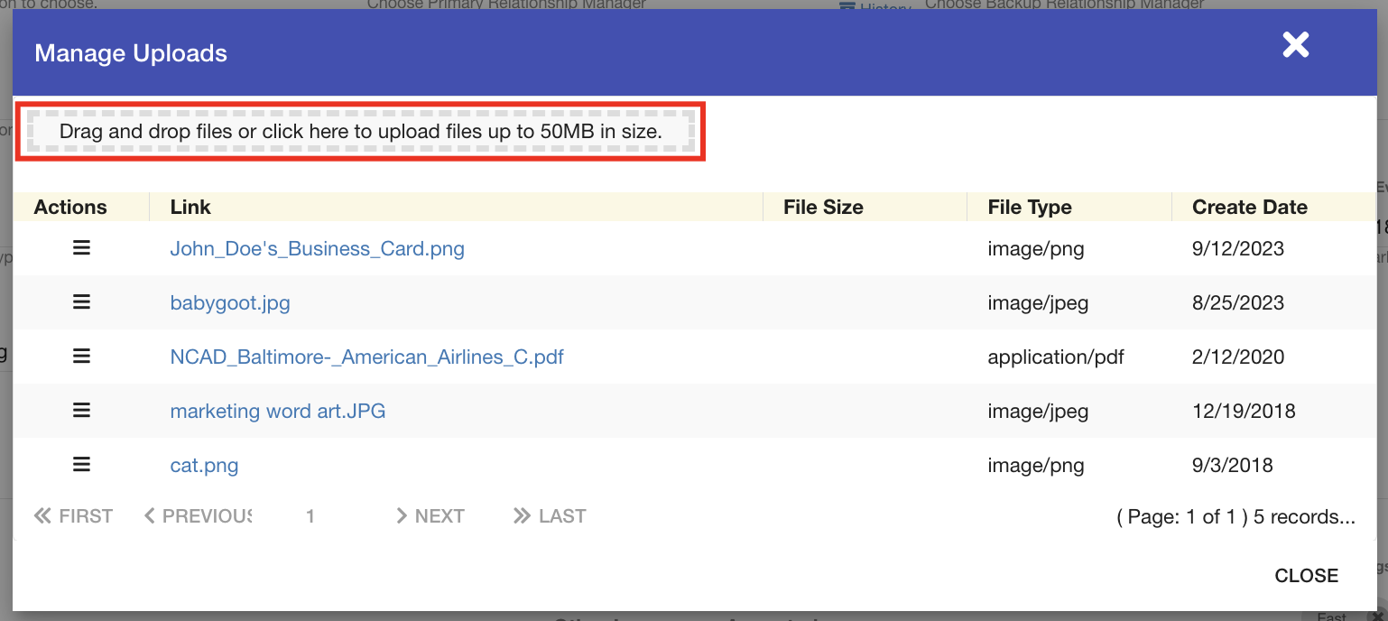Open marketing word art.JPG link
Image resolution: width=1388 pixels, height=621 pixels.
277,411
